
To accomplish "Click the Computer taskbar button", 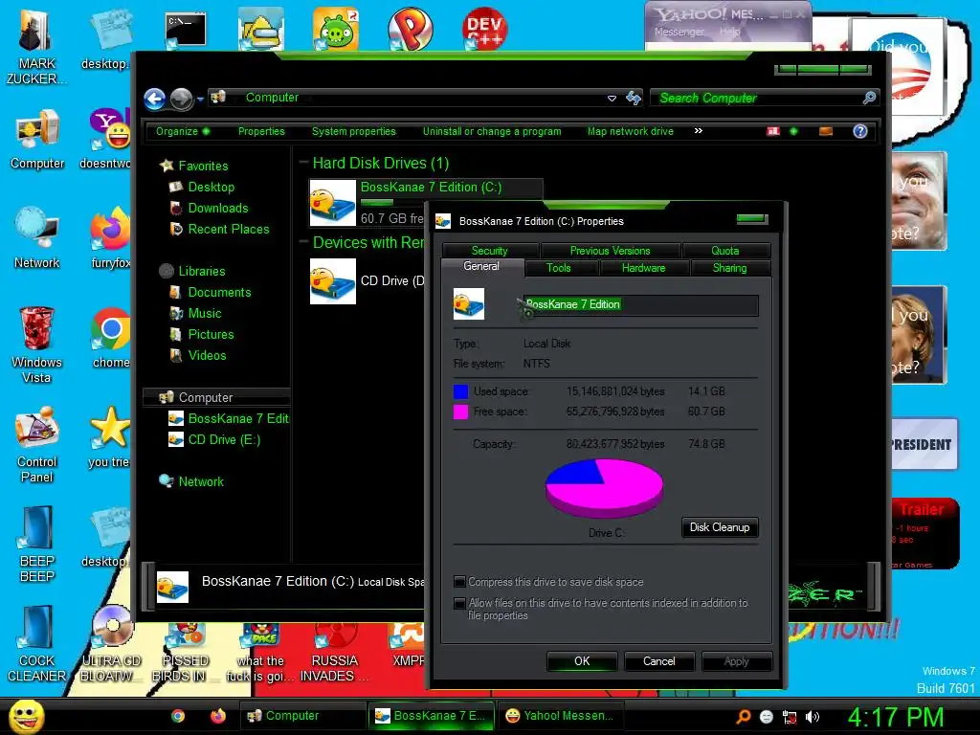I will [x=302, y=716].
